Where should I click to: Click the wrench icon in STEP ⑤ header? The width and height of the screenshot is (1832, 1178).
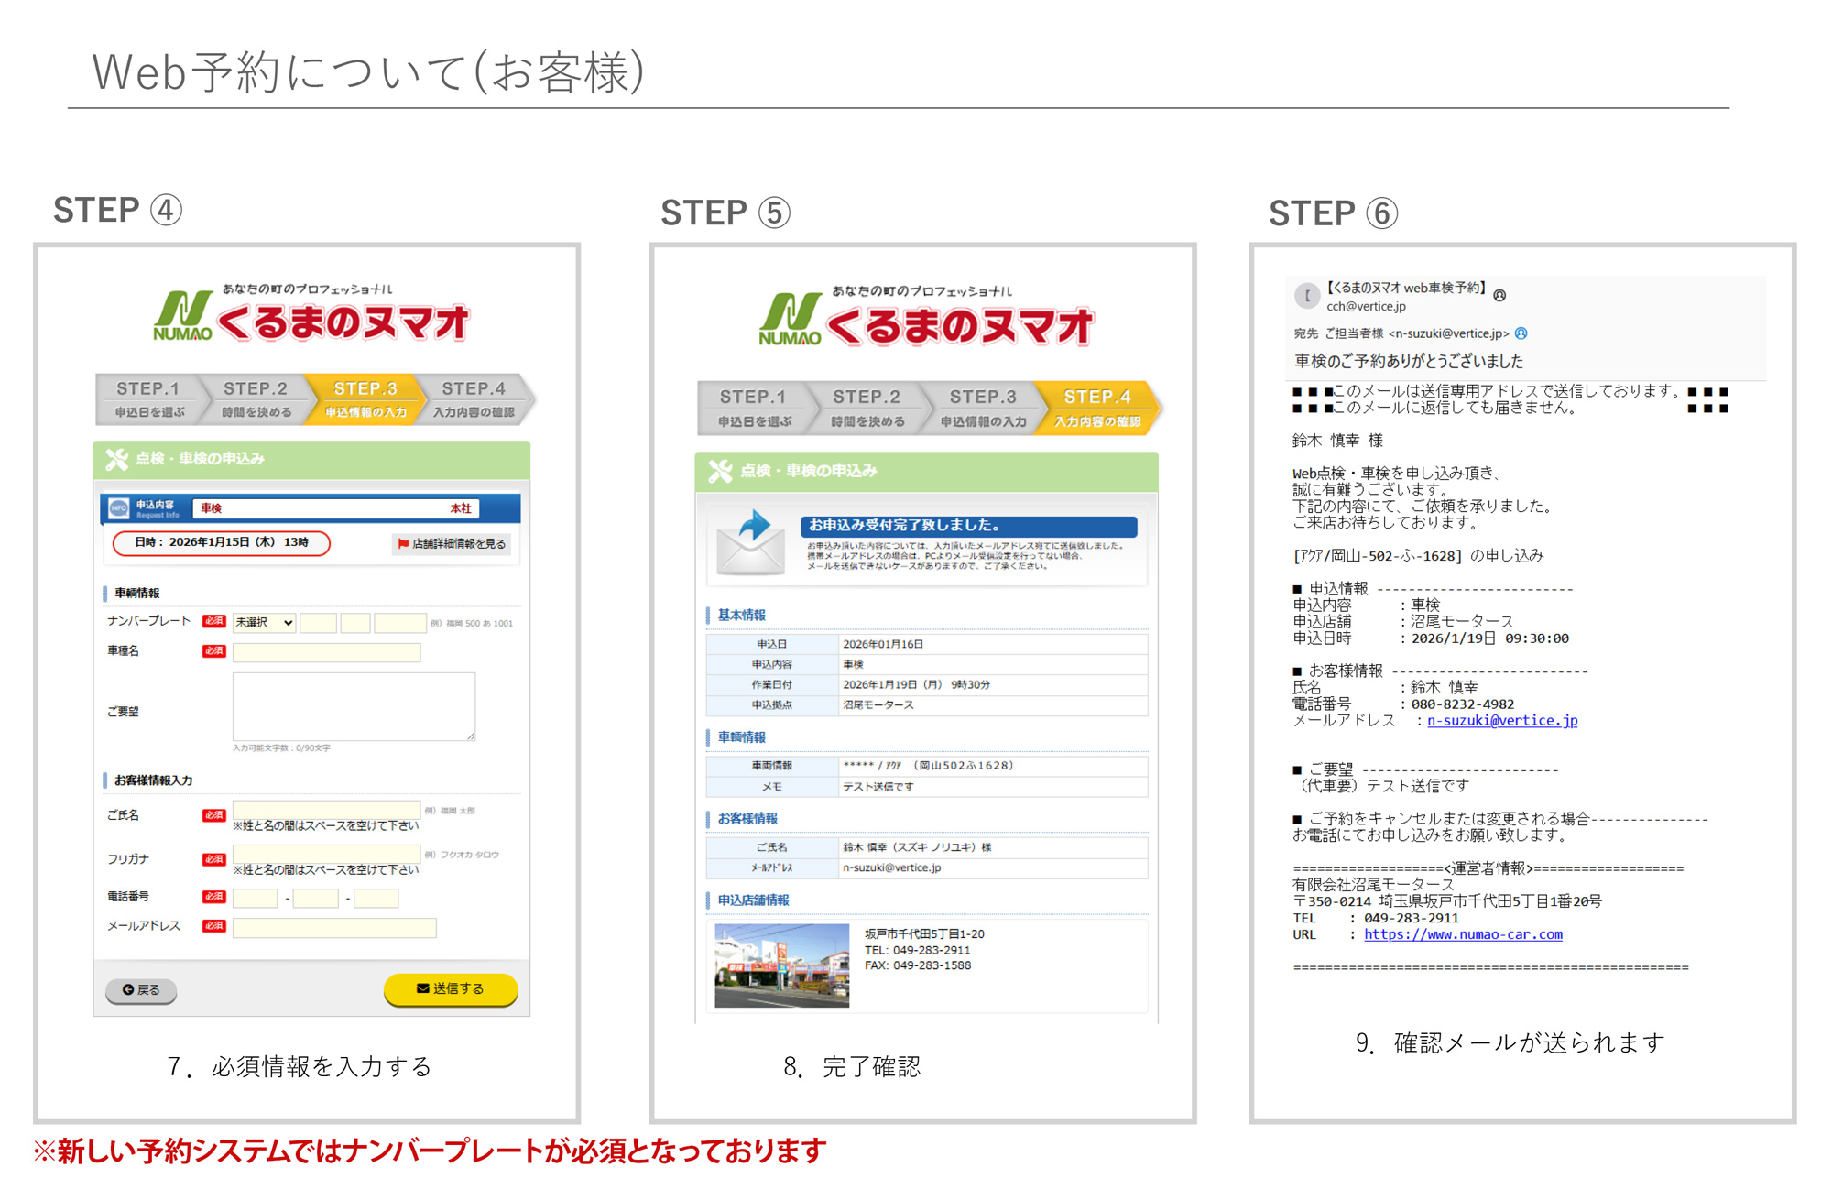tap(720, 471)
